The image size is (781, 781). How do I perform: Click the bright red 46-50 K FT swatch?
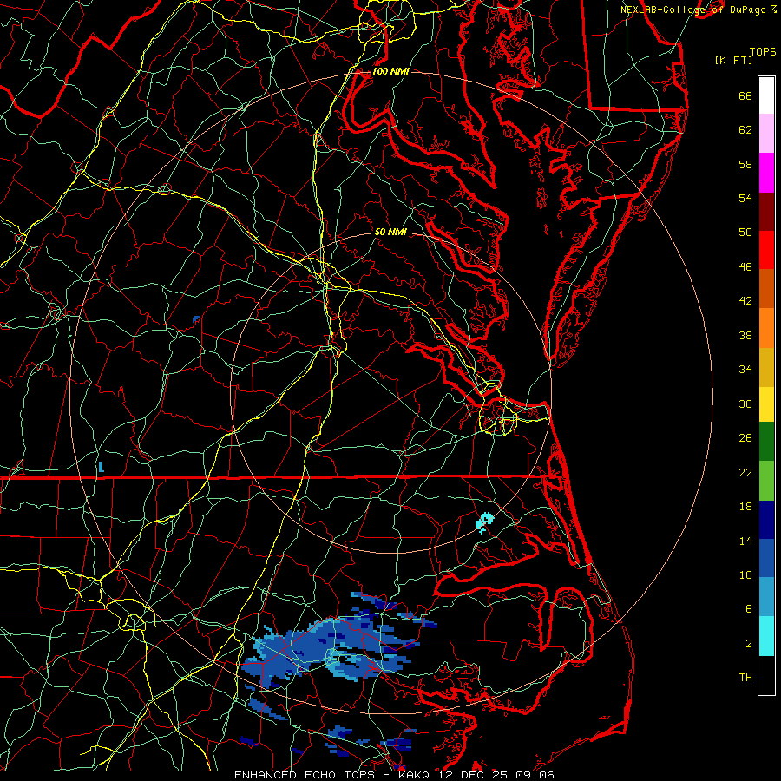766,250
